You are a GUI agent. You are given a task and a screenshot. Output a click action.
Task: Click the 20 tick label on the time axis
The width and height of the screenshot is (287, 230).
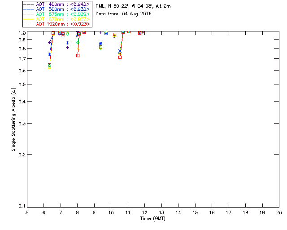(x=279, y=212)
